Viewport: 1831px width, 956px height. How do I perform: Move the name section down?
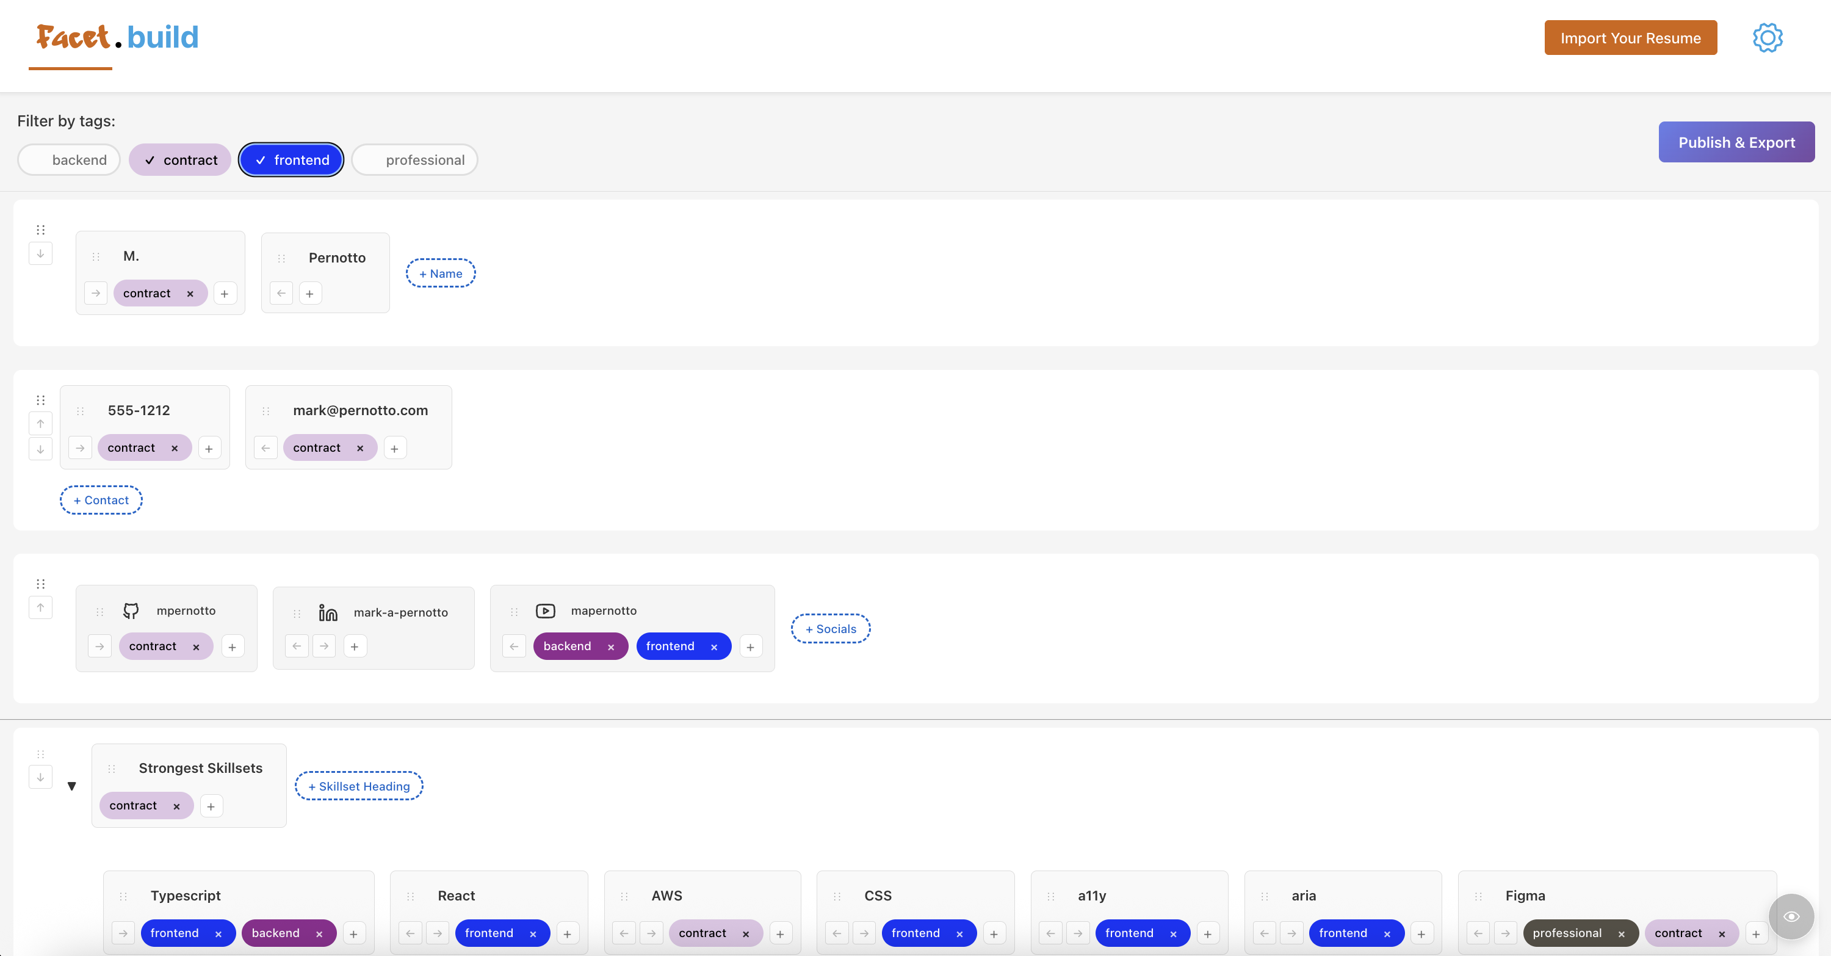tap(40, 254)
